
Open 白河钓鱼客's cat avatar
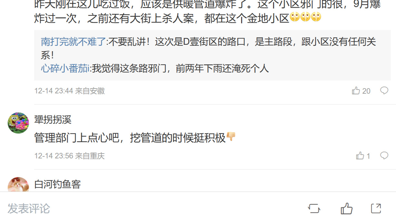coord(18,184)
